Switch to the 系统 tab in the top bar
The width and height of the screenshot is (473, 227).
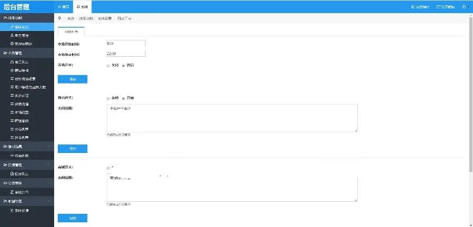(82, 7)
